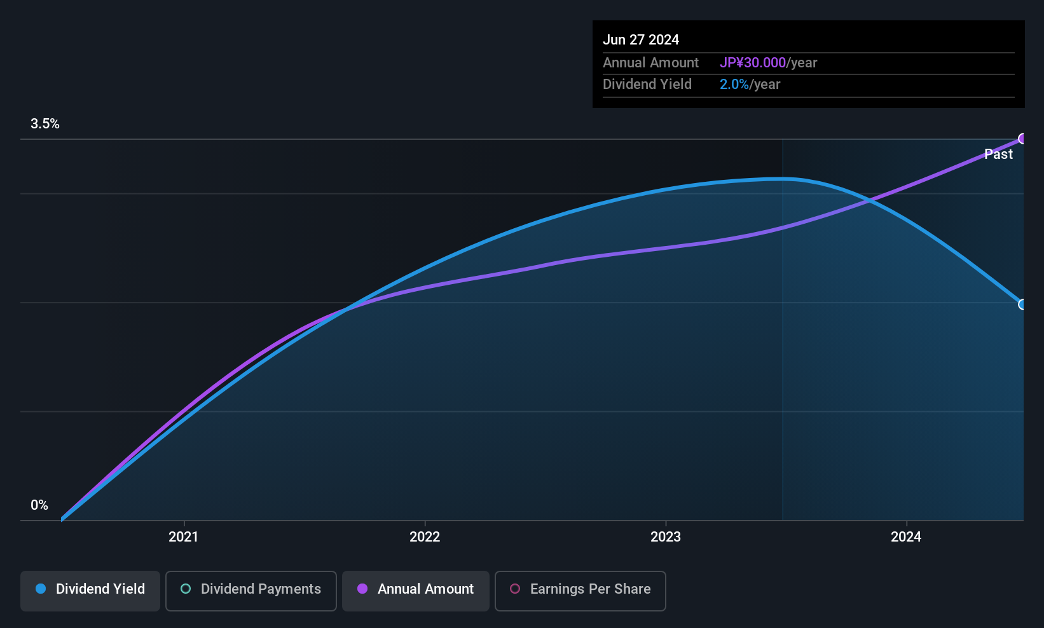Click the 2024 x-axis label
The width and height of the screenshot is (1044, 628).
(906, 537)
